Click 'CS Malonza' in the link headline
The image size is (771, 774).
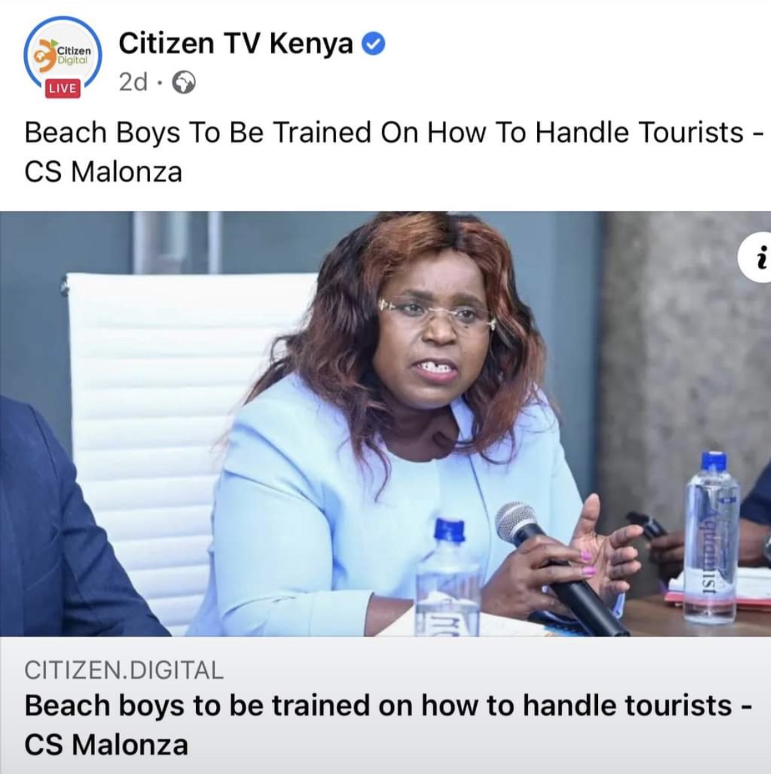click(x=106, y=745)
